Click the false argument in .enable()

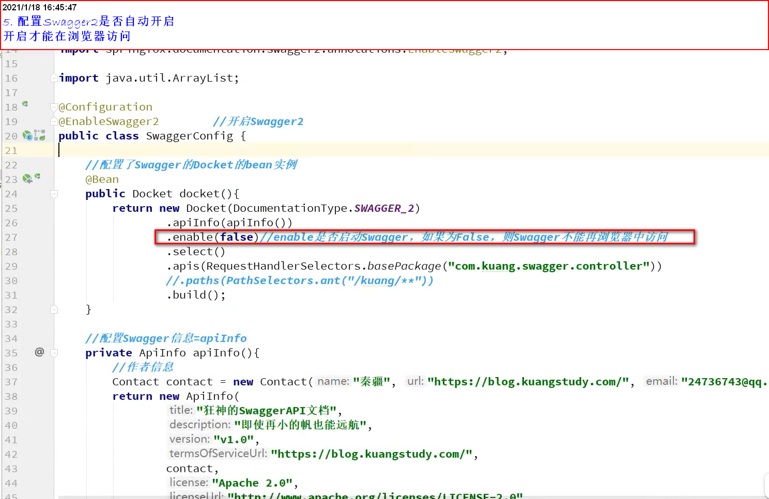237,237
